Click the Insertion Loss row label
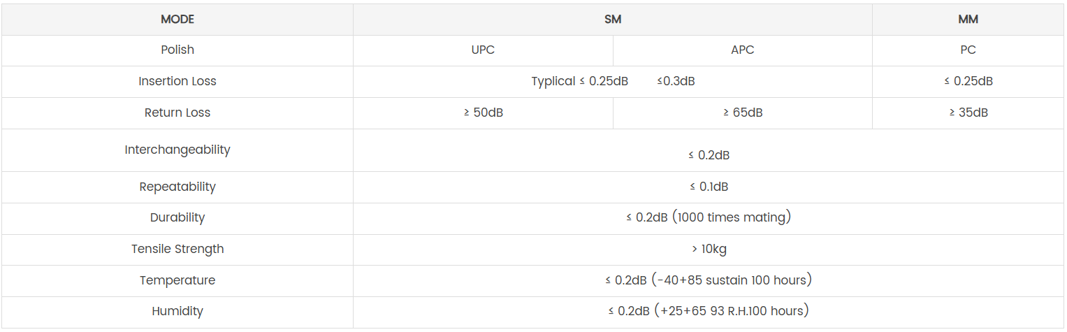 (x=177, y=81)
